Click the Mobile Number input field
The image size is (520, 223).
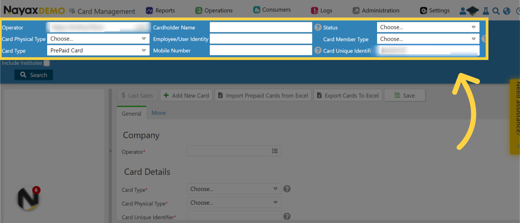click(261, 50)
